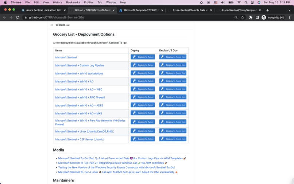Close the Microsoft.Template tab

162,10
